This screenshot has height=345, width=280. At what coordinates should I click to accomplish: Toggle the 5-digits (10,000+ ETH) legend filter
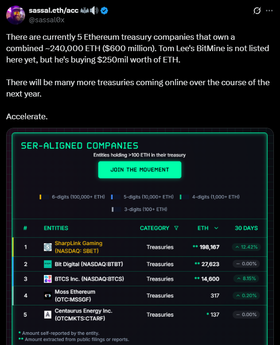tap(142, 197)
